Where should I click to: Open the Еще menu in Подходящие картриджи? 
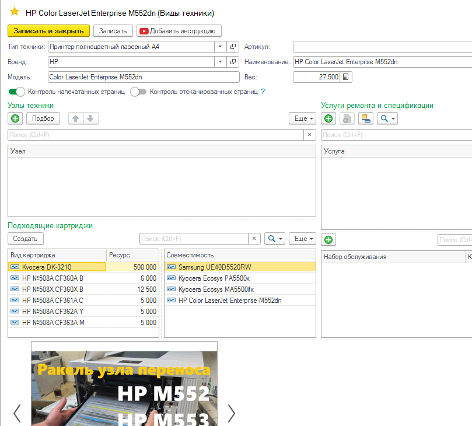pyautogui.click(x=303, y=239)
